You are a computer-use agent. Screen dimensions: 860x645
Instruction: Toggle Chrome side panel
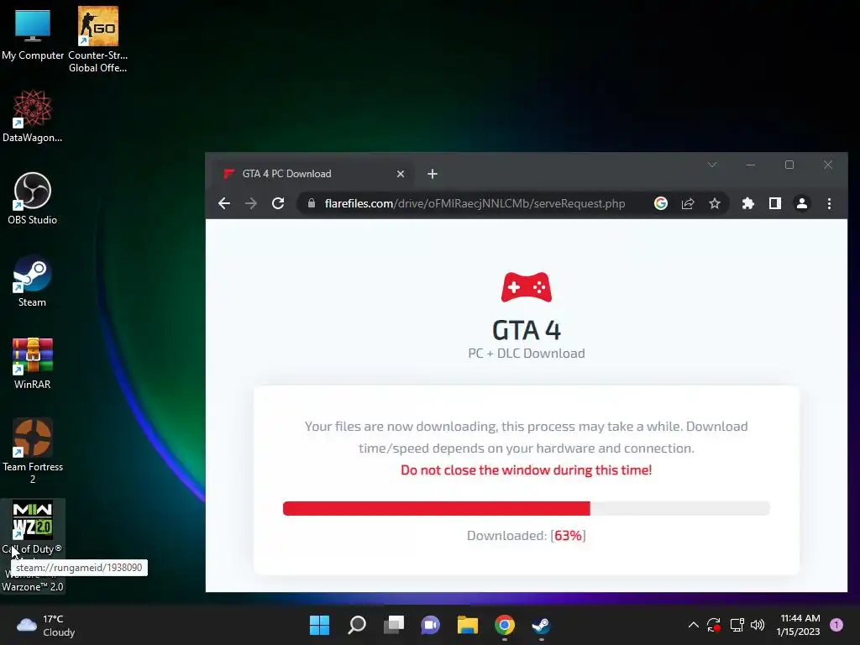point(774,203)
